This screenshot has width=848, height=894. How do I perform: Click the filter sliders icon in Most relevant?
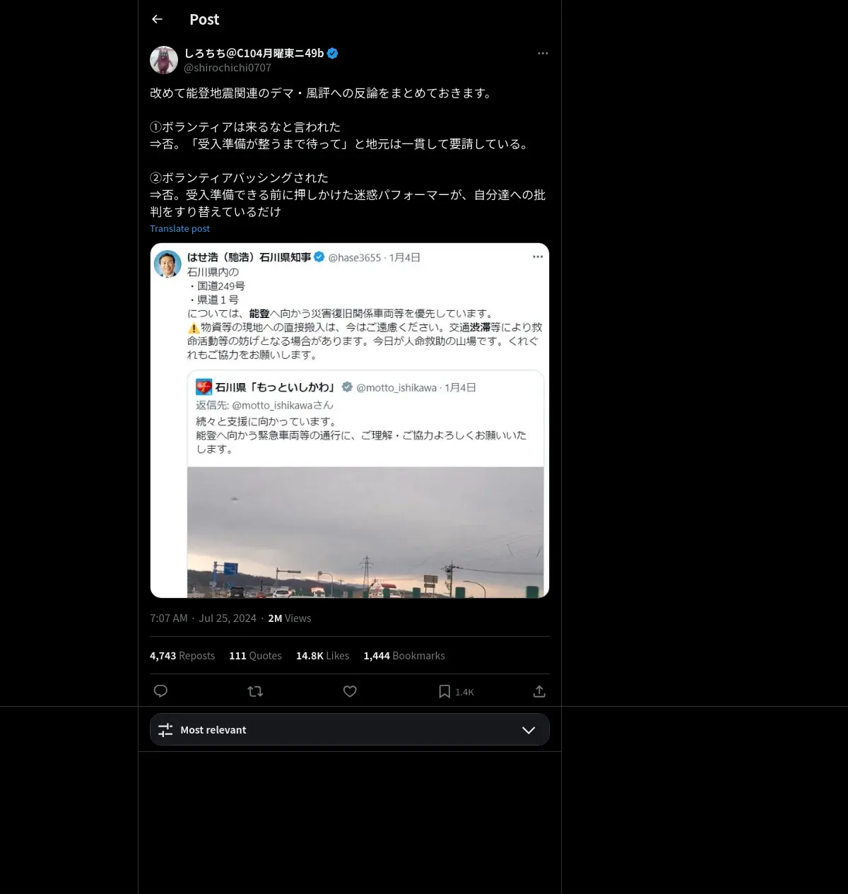165,730
